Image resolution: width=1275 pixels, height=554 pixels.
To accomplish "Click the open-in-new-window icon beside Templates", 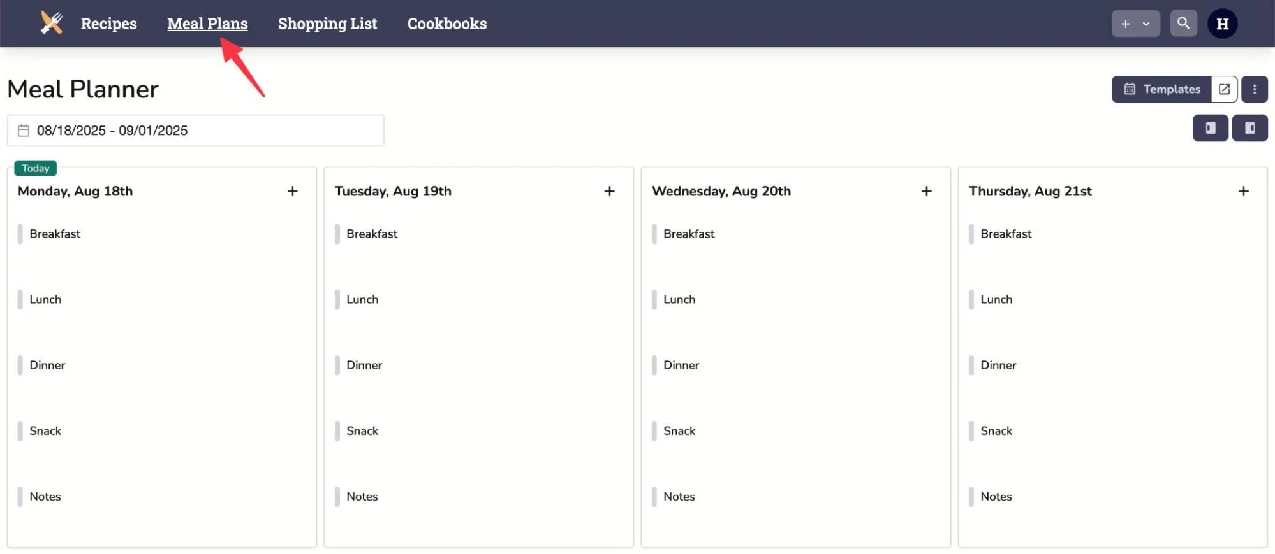I will coord(1223,89).
